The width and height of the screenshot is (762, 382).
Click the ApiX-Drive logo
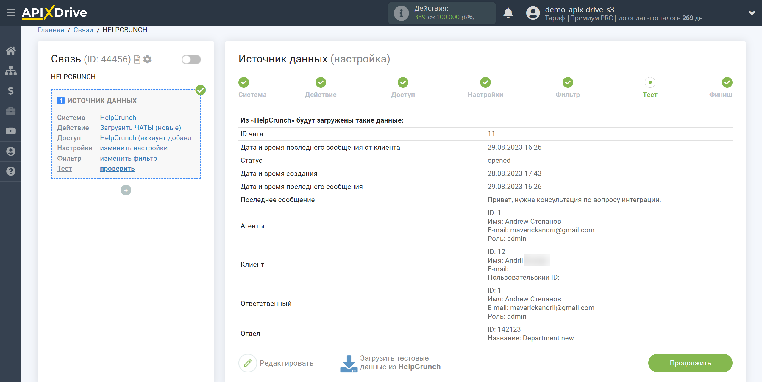coord(54,12)
